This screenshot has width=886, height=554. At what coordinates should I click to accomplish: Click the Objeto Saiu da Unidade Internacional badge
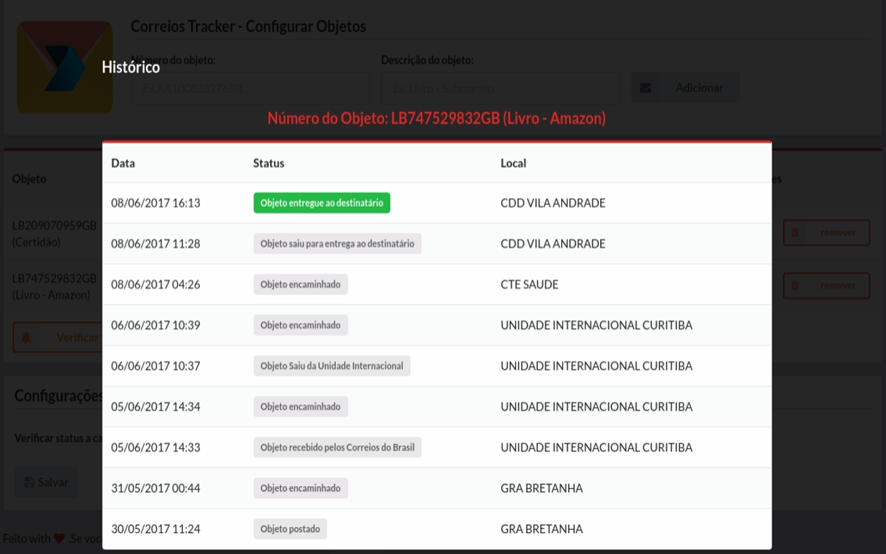tap(332, 366)
